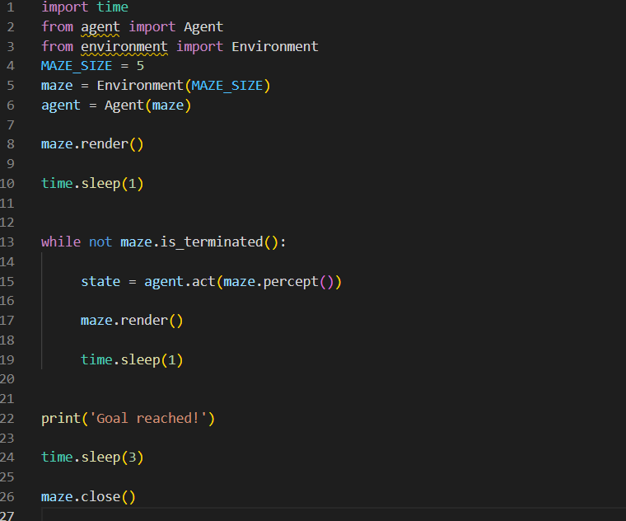Click 'Environment' class name in the line 3 import
626x521 pixels.
pos(274,47)
